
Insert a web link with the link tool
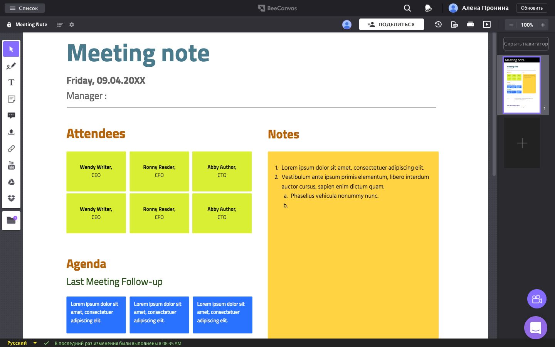[x=11, y=148]
